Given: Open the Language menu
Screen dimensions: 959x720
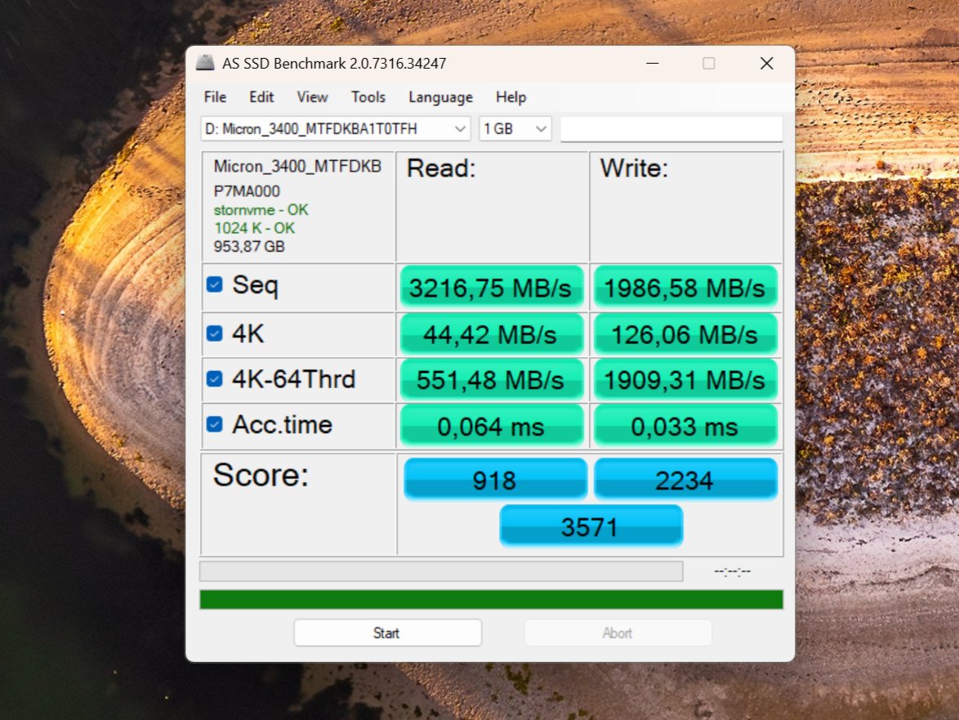Looking at the screenshot, I should (x=440, y=97).
